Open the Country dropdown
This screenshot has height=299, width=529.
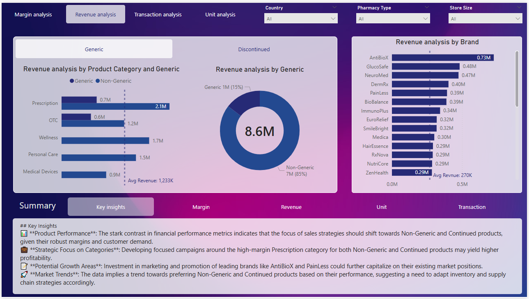[x=301, y=19]
